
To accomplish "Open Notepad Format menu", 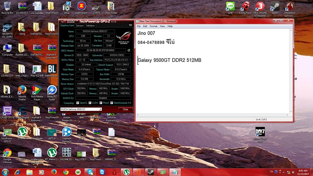I will tap(154, 26).
